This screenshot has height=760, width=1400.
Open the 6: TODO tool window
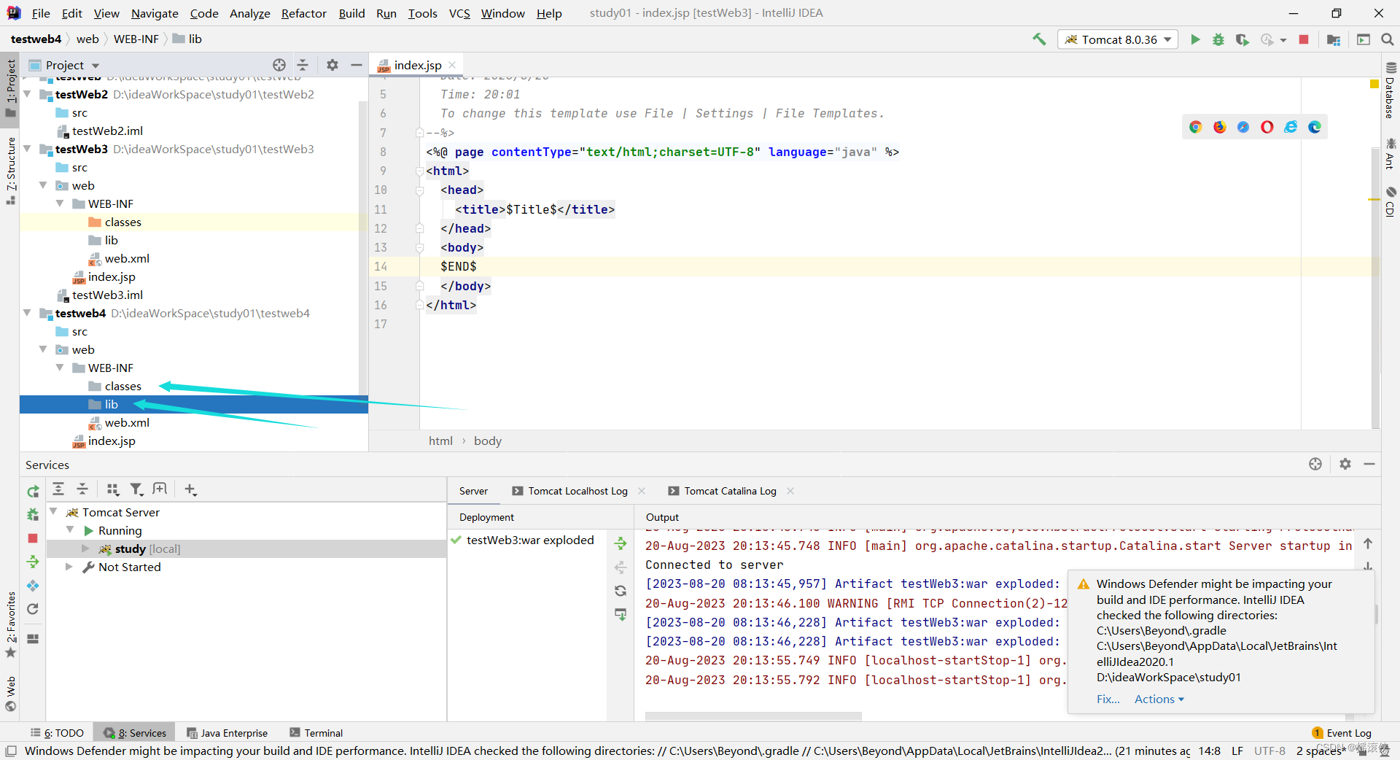click(x=58, y=733)
